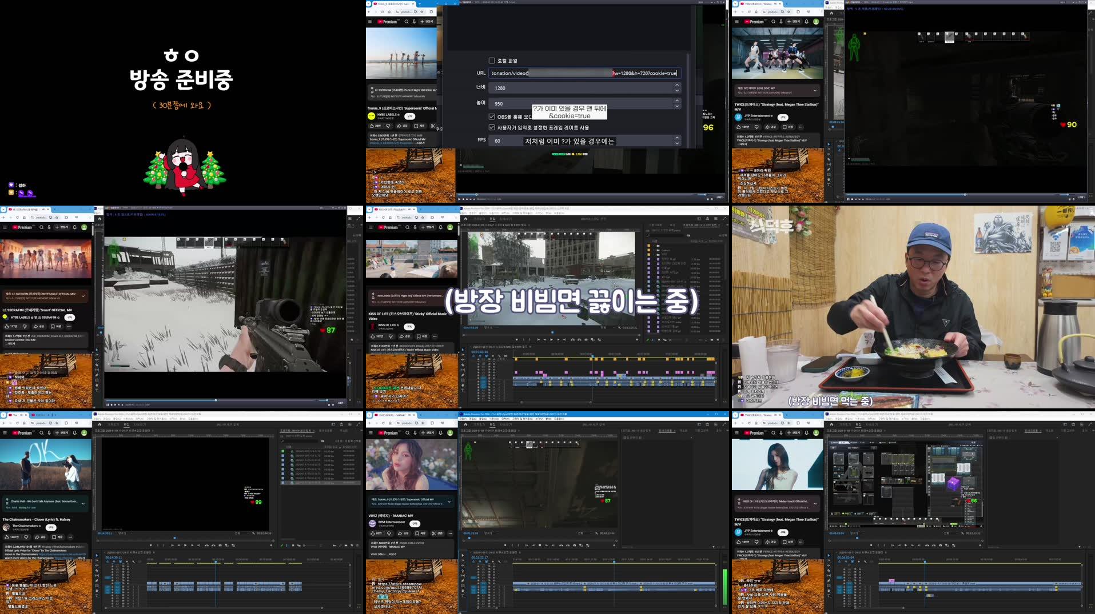This screenshot has height=614, width=1095.
Task: Click the YouTube notifications bell
Action: 440,227
